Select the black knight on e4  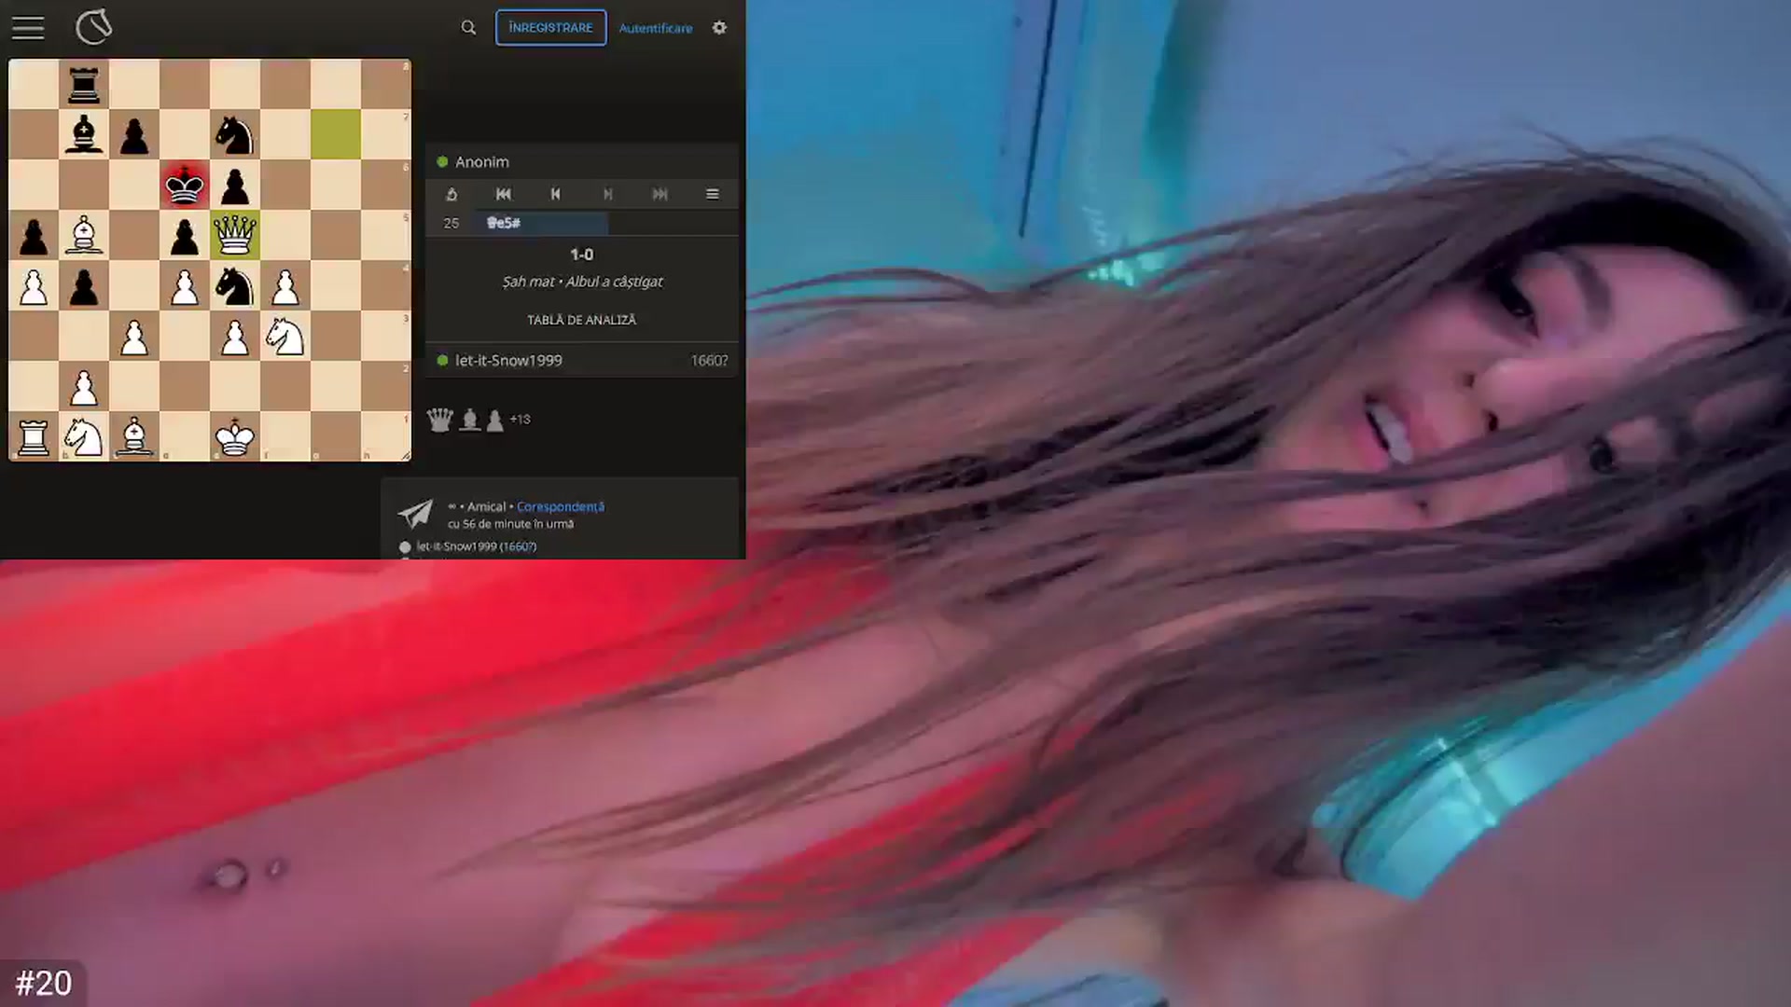(235, 285)
